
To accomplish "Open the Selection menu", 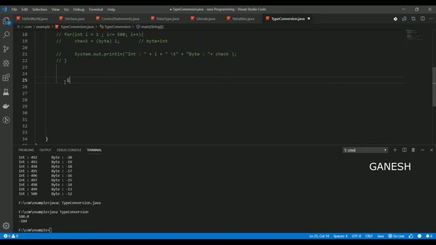I will tap(40, 10).
